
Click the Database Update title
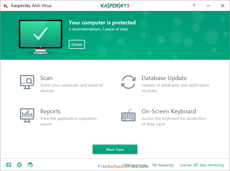tap(164, 78)
